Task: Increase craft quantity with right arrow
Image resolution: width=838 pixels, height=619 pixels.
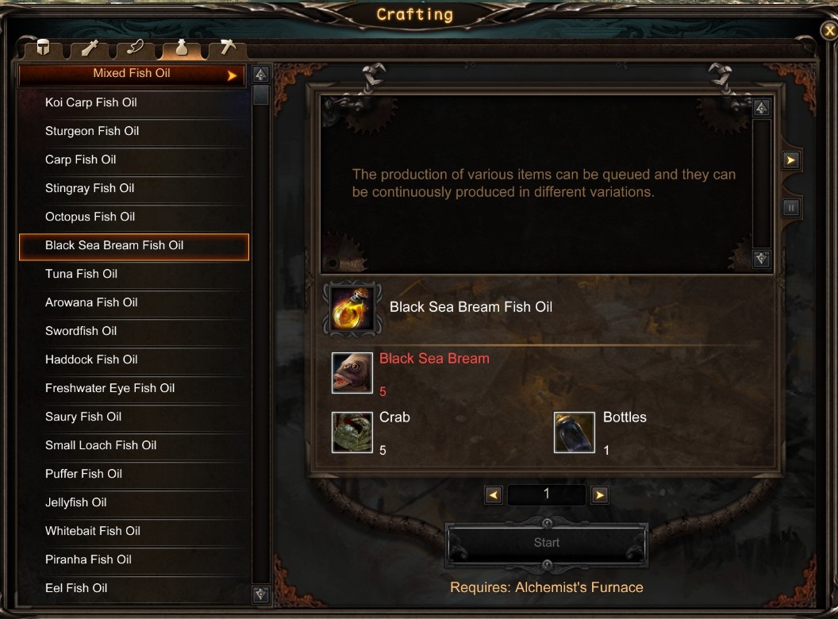Action: 600,495
